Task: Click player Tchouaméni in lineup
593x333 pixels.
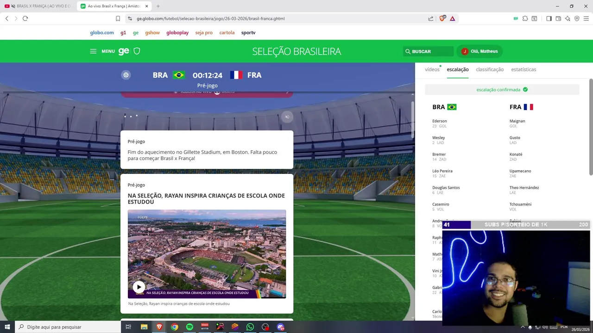Action: pos(520,204)
